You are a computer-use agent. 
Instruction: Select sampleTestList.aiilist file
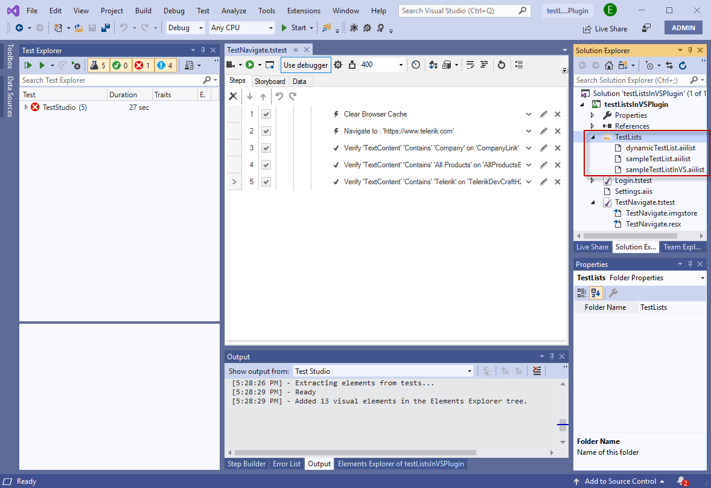pos(658,159)
